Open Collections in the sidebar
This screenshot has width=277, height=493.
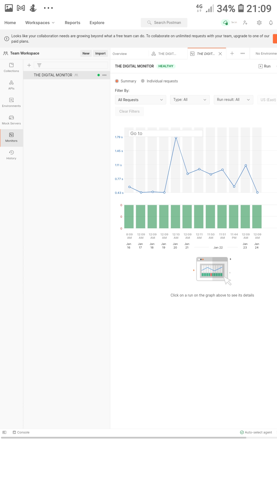click(x=11, y=68)
